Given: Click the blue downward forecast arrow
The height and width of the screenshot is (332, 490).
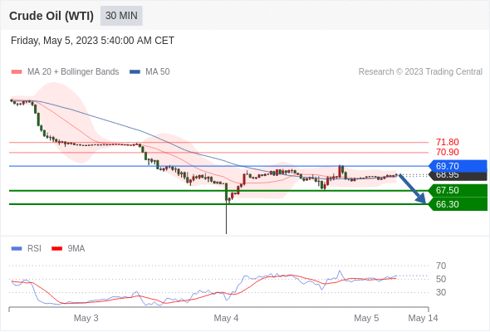Looking at the screenshot, I should pyautogui.click(x=412, y=189).
